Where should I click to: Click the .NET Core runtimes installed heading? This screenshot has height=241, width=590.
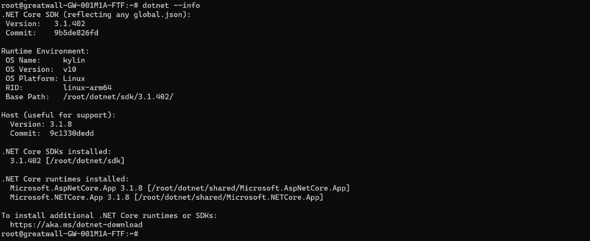pos(65,179)
